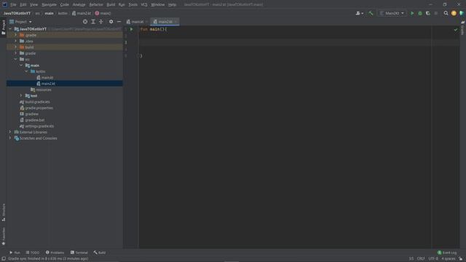Click the Build project hammer icon

(371, 13)
